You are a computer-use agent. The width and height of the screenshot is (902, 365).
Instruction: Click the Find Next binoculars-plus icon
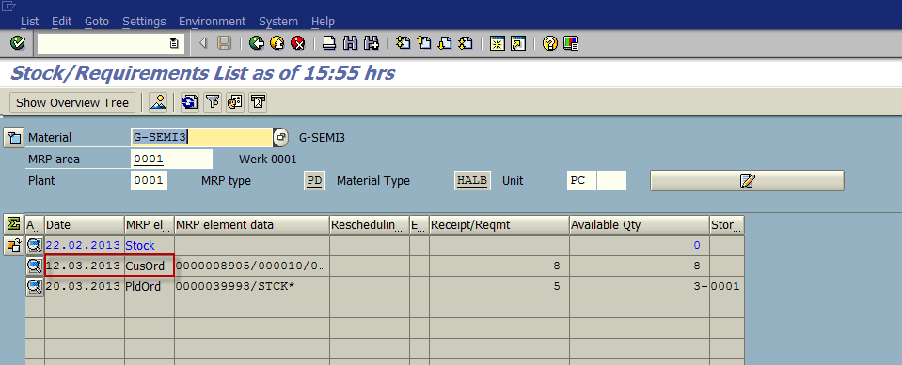371,43
